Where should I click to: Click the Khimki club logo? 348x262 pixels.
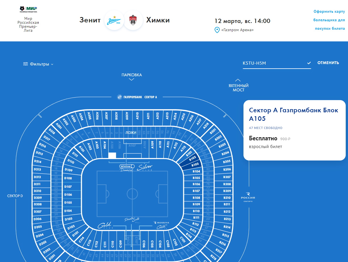[133, 20]
